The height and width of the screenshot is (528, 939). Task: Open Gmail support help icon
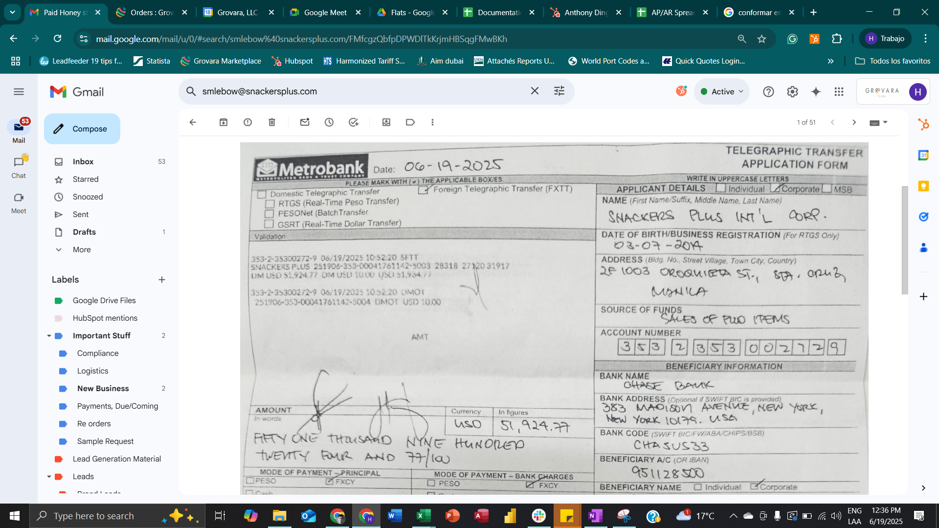click(x=768, y=91)
